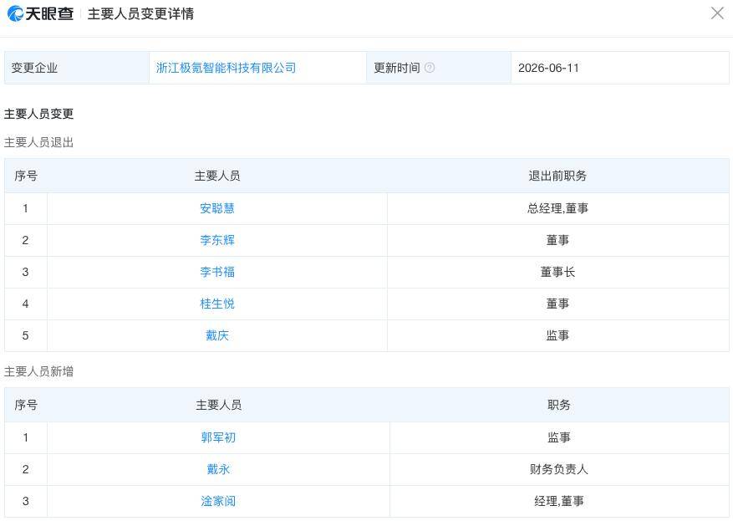Click the 主要人员退出 section heading
Image resolution: width=733 pixels, height=521 pixels.
[38, 142]
